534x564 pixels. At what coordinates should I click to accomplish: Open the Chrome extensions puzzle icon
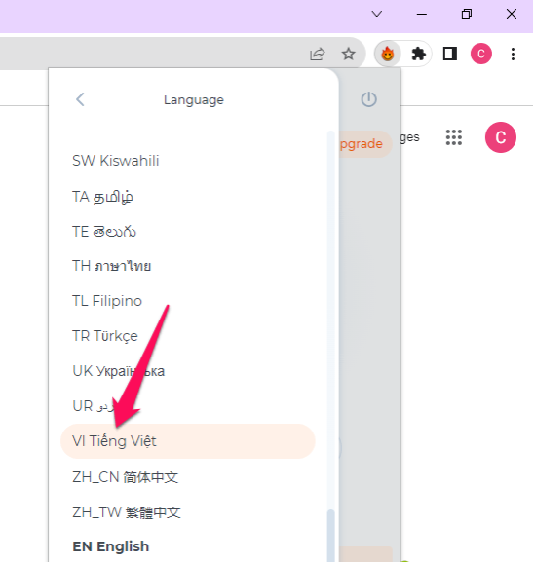(418, 55)
